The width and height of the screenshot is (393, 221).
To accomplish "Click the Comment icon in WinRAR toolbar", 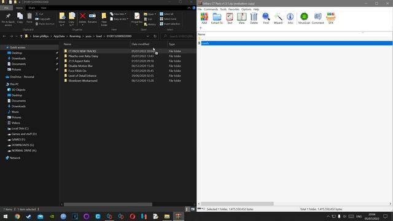I will [318, 18].
